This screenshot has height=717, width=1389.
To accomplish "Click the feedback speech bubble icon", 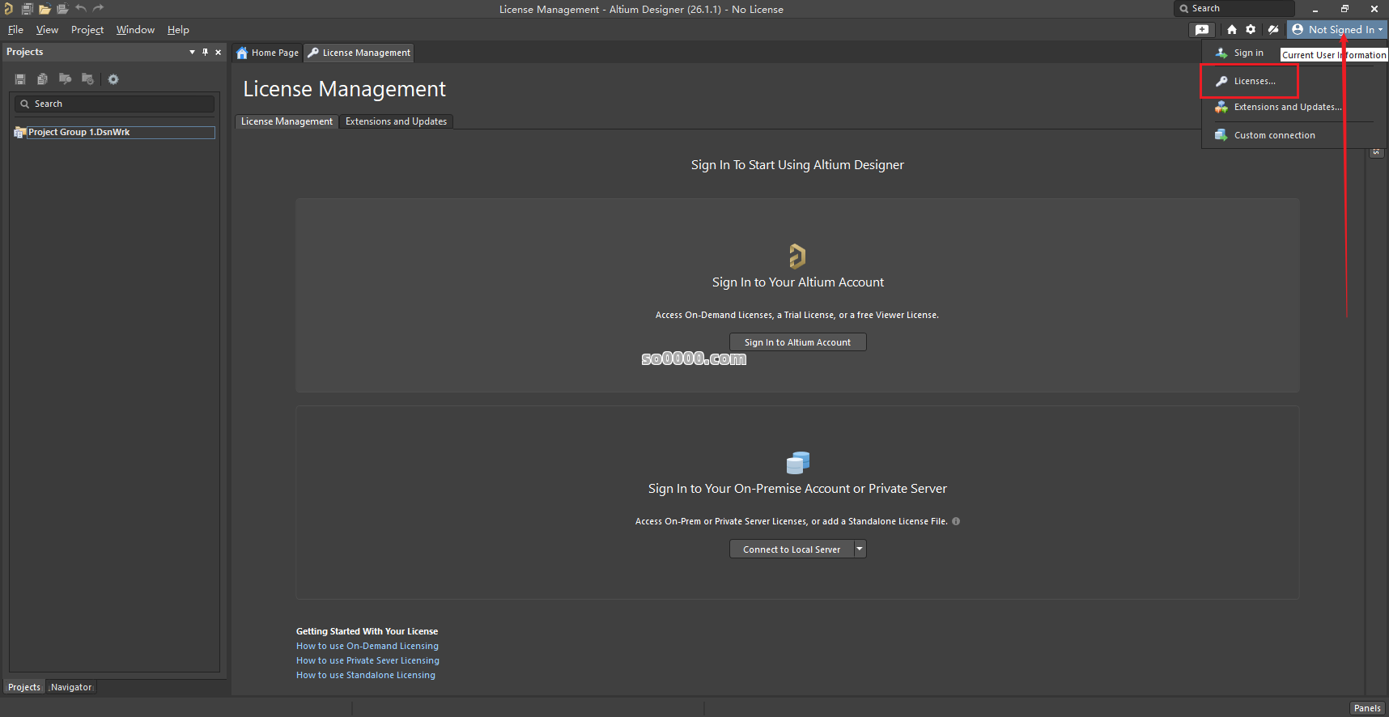I will tap(1202, 29).
